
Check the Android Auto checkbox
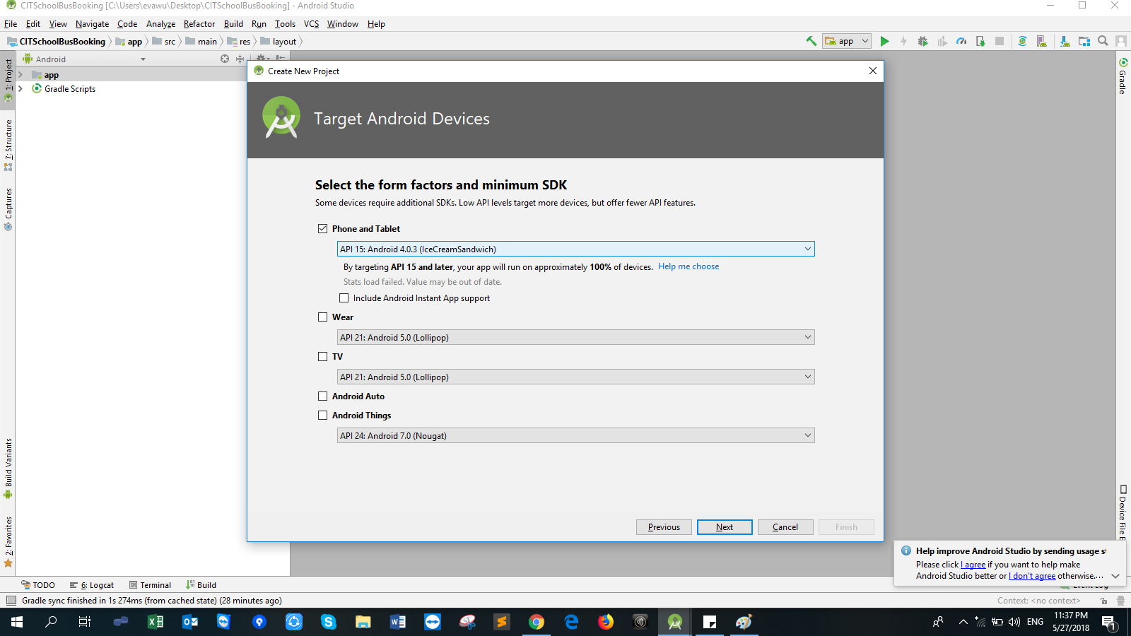[x=323, y=396]
